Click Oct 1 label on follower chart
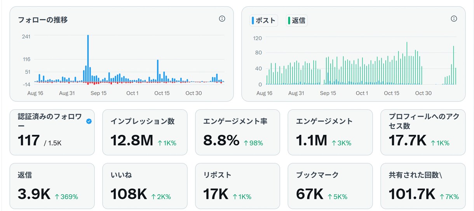The height and width of the screenshot is (211, 474). pos(132,93)
